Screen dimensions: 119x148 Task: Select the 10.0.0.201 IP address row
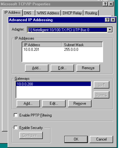coord(62,50)
